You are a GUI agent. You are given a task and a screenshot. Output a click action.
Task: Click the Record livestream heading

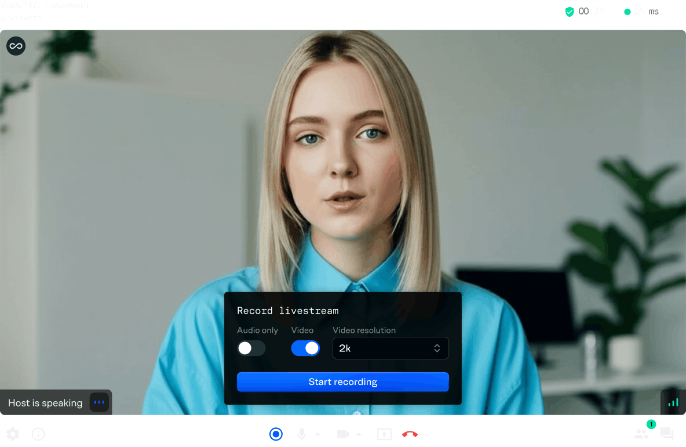coord(288,310)
